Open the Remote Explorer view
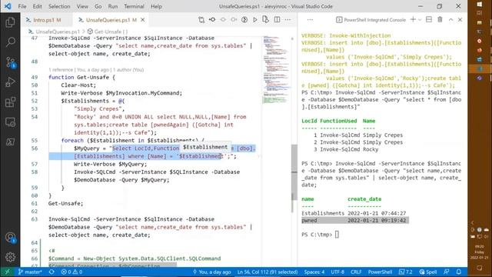The image size is (492, 277). click(x=10, y=122)
